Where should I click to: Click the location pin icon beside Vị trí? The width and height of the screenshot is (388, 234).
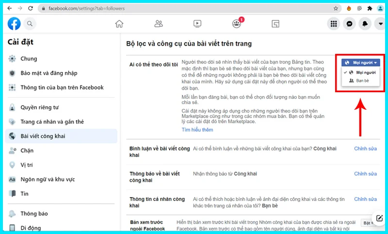pyautogui.click(x=12, y=165)
